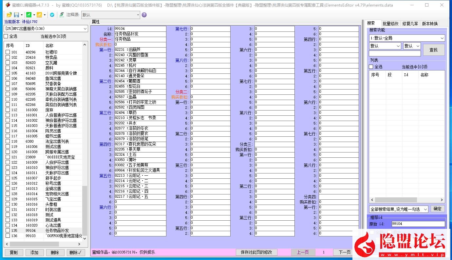Sort by the 序号 column header
Image resolution: width=452 pixels, height=260 pixels.
(10, 46)
